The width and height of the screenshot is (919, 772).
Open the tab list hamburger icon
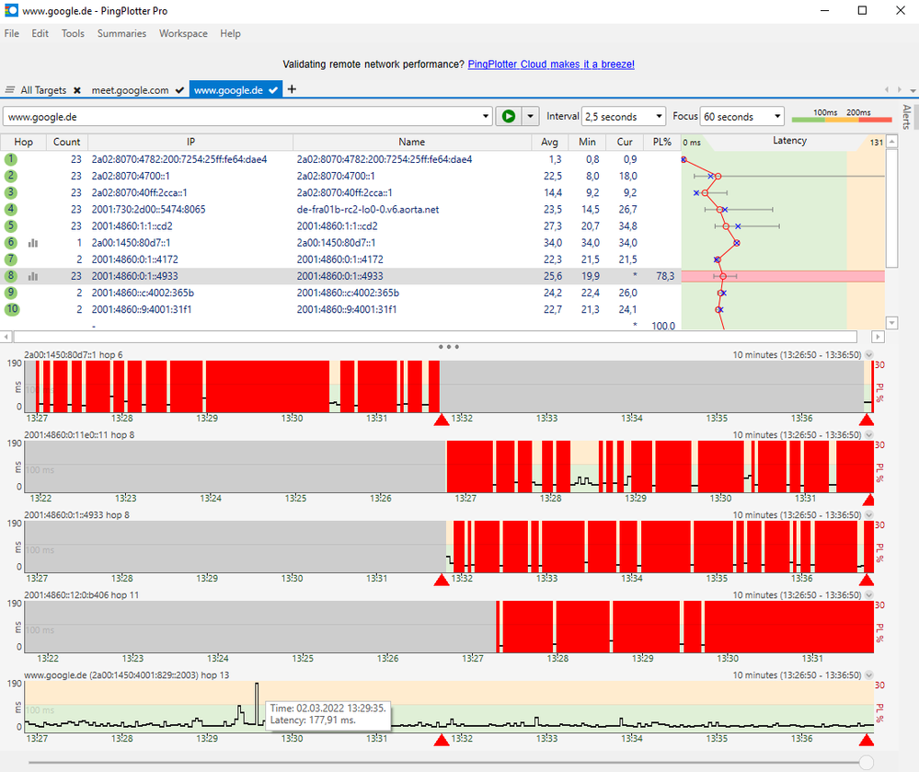coord(10,89)
